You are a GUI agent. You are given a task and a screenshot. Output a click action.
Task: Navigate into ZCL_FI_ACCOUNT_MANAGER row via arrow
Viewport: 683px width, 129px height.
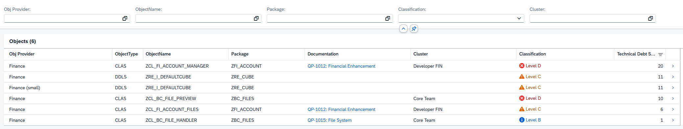pyautogui.click(x=673, y=66)
